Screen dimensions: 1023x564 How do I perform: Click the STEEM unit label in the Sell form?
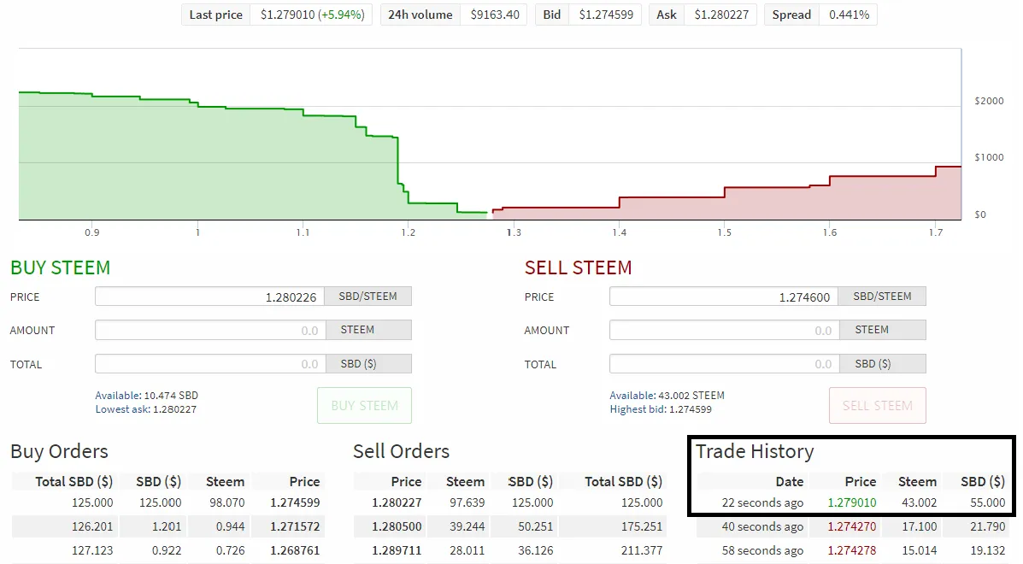pos(872,330)
